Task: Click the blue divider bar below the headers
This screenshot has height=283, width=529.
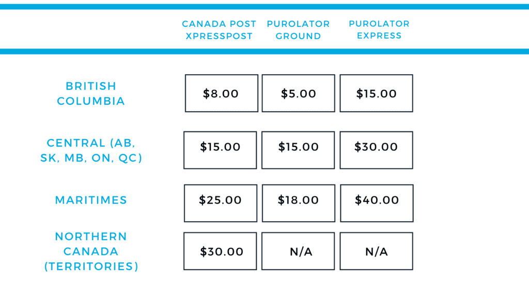Action: coord(264,52)
